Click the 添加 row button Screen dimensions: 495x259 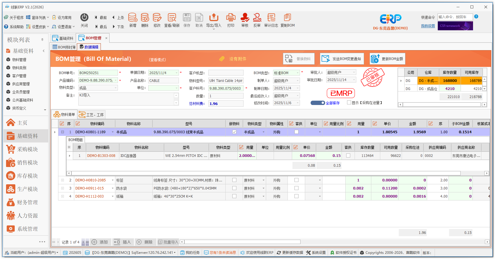(100, 242)
